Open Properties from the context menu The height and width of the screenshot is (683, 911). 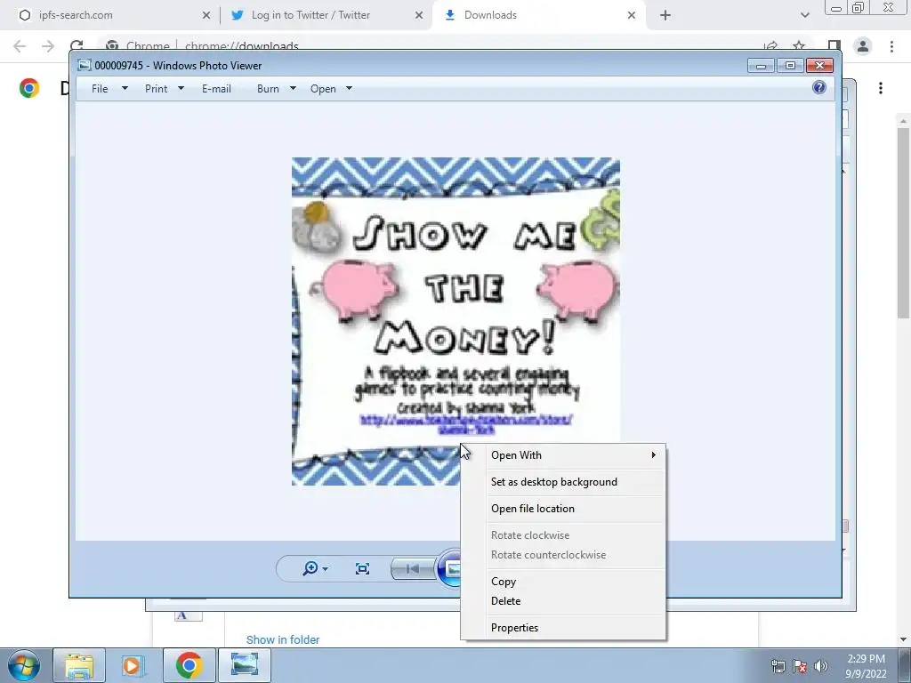(x=563, y=628)
